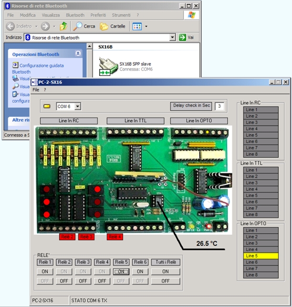Click the Configurazione guidata Bluetooth icon
The width and height of the screenshot is (292, 307).
(x=15, y=65)
